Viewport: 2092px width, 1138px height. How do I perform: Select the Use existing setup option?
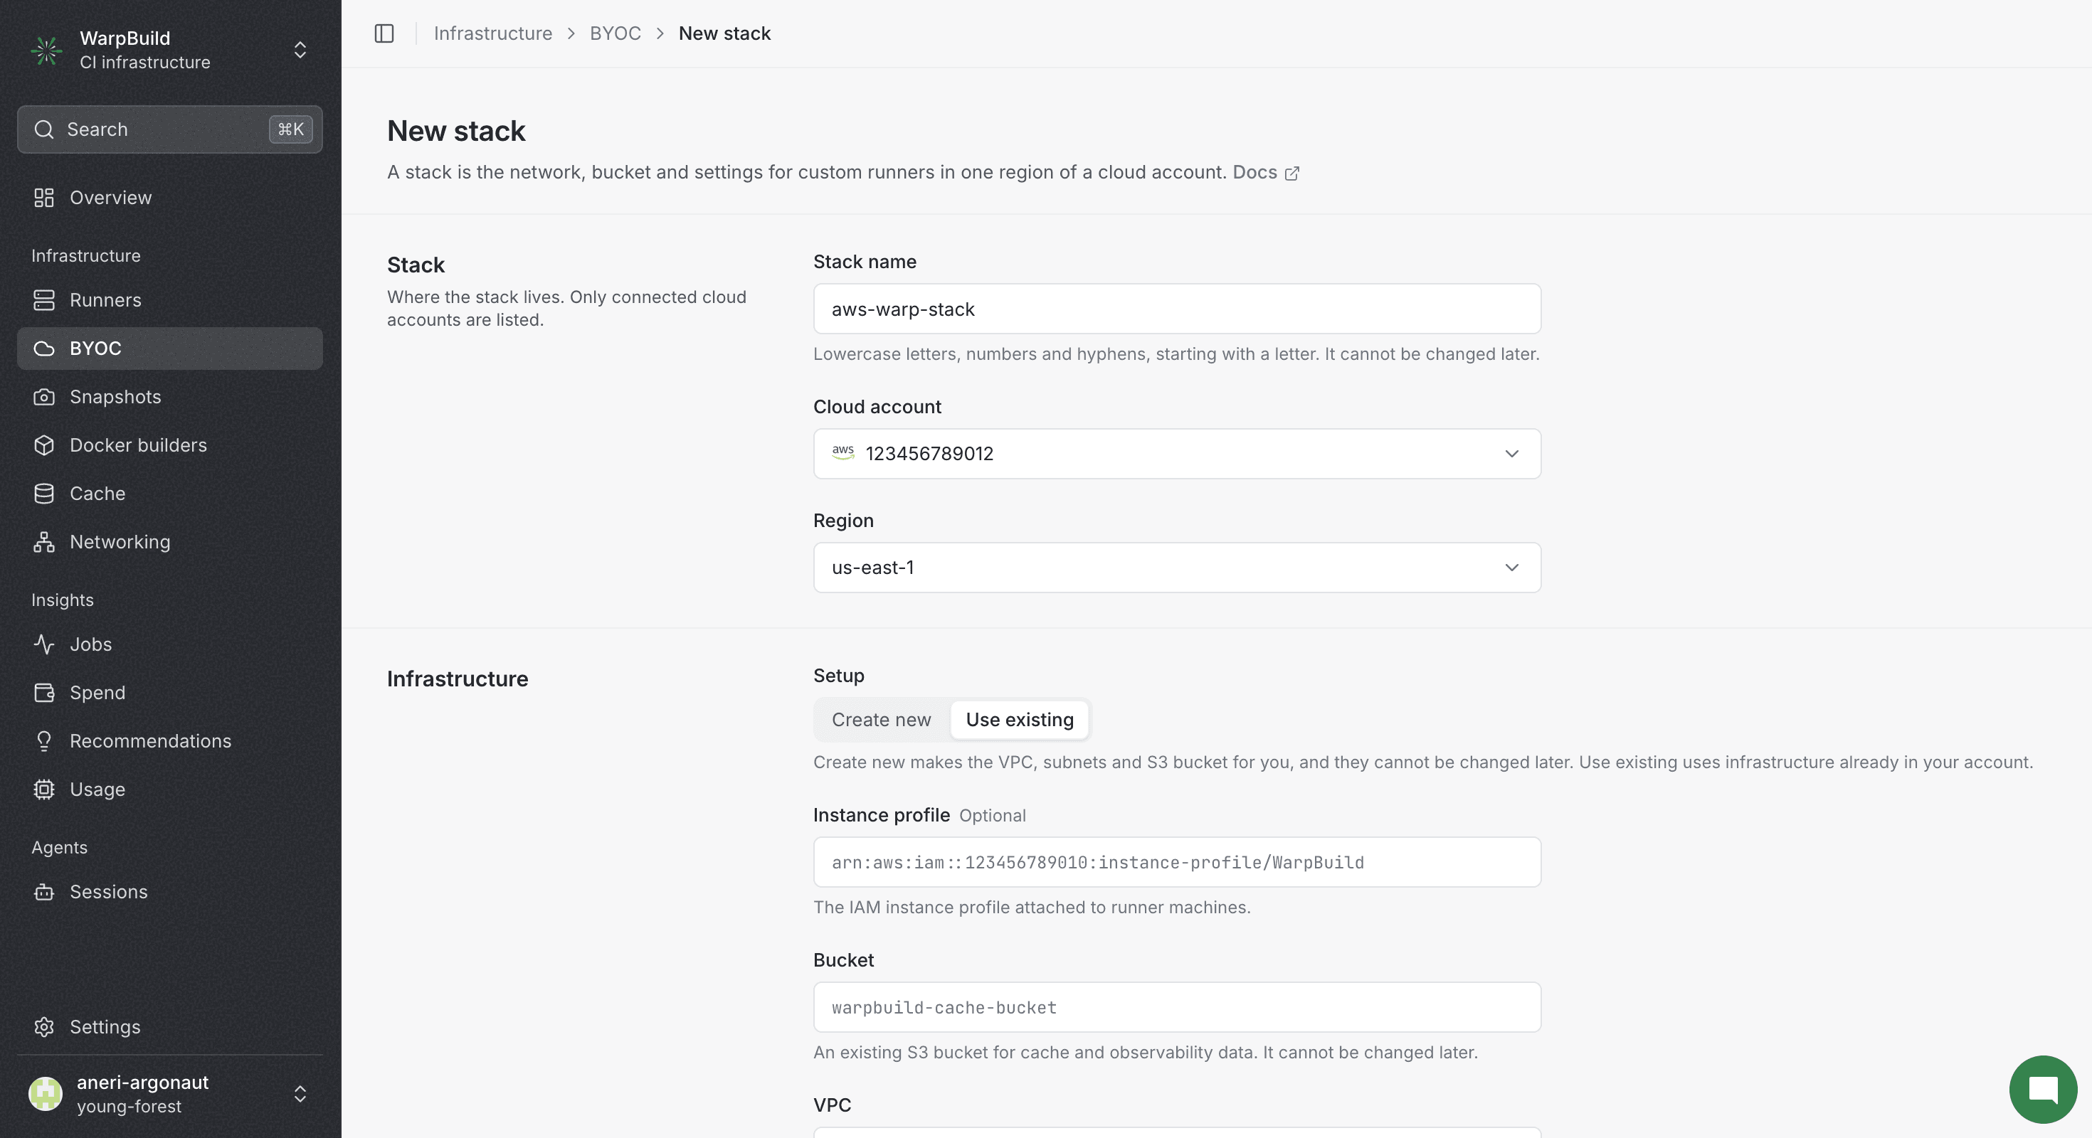pyautogui.click(x=1019, y=719)
